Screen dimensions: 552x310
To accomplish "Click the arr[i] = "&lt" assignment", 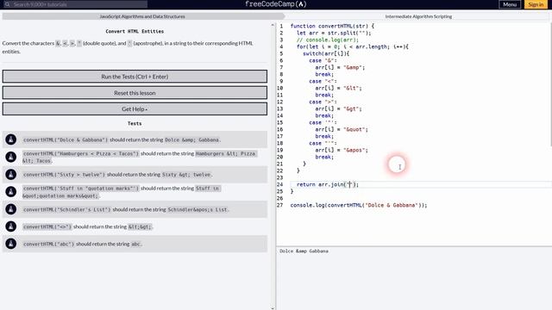I will point(338,88).
